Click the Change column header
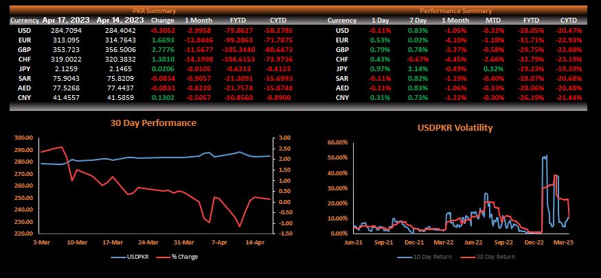The height and width of the screenshot is (278, 601). (163, 21)
